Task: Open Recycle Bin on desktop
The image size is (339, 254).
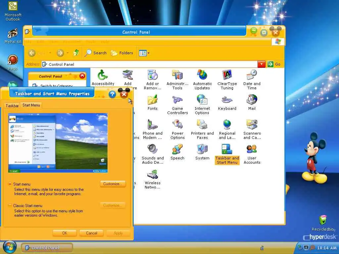Action: click(322, 223)
